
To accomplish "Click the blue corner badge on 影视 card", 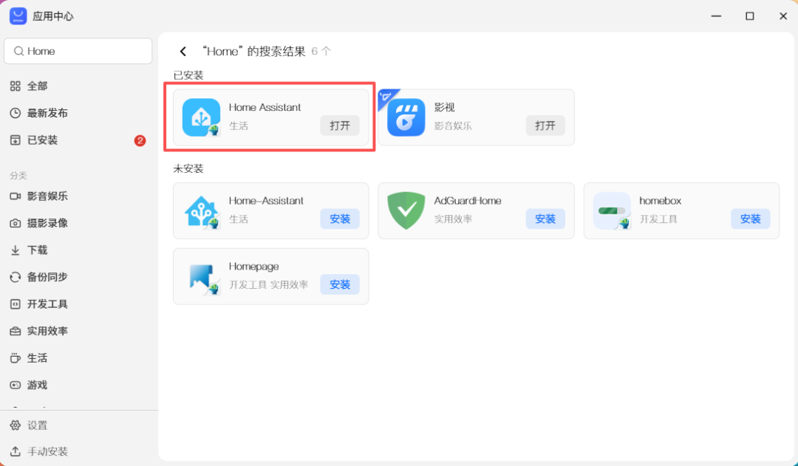I will click(x=386, y=97).
